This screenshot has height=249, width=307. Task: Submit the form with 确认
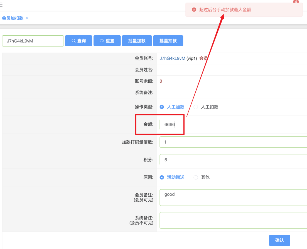pyautogui.click(x=279, y=240)
